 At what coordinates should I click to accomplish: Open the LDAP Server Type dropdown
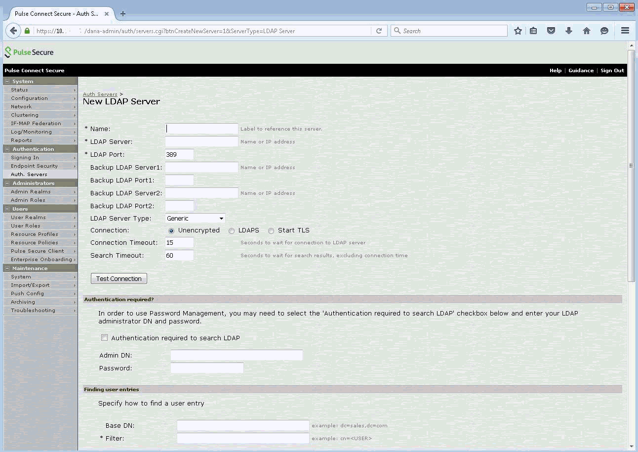pos(195,219)
